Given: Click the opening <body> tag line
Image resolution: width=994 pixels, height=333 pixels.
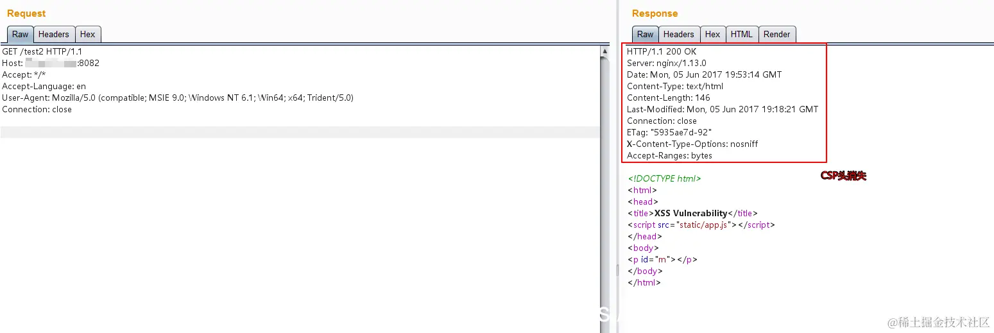Looking at the screenshot, I should 643,248.
